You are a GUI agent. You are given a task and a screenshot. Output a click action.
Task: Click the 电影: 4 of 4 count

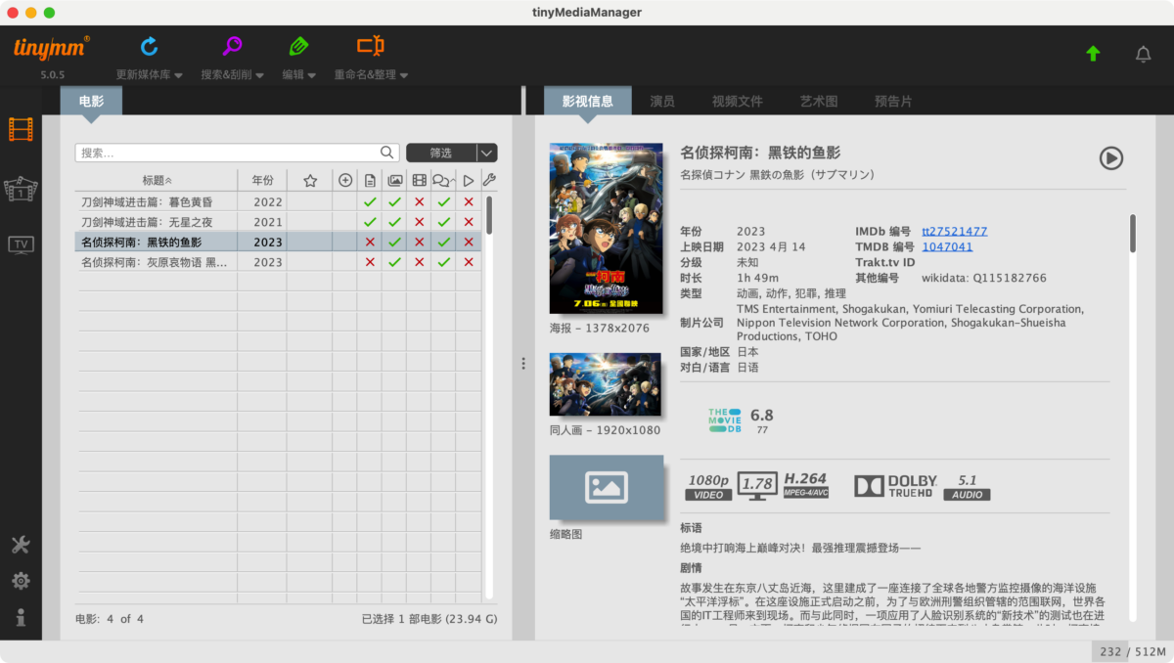110,619
